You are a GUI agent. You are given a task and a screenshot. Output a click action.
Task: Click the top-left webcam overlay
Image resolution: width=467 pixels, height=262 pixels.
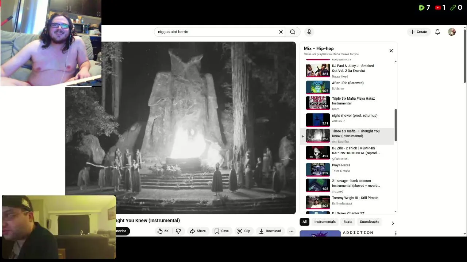[x=51, y=43]
